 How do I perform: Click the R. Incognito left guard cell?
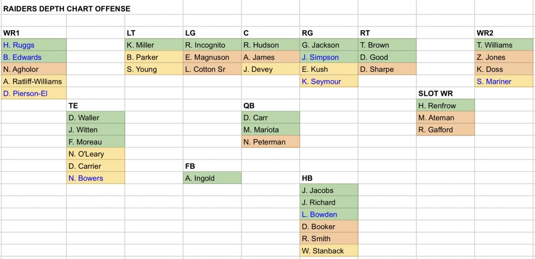(x=212, y=45)
